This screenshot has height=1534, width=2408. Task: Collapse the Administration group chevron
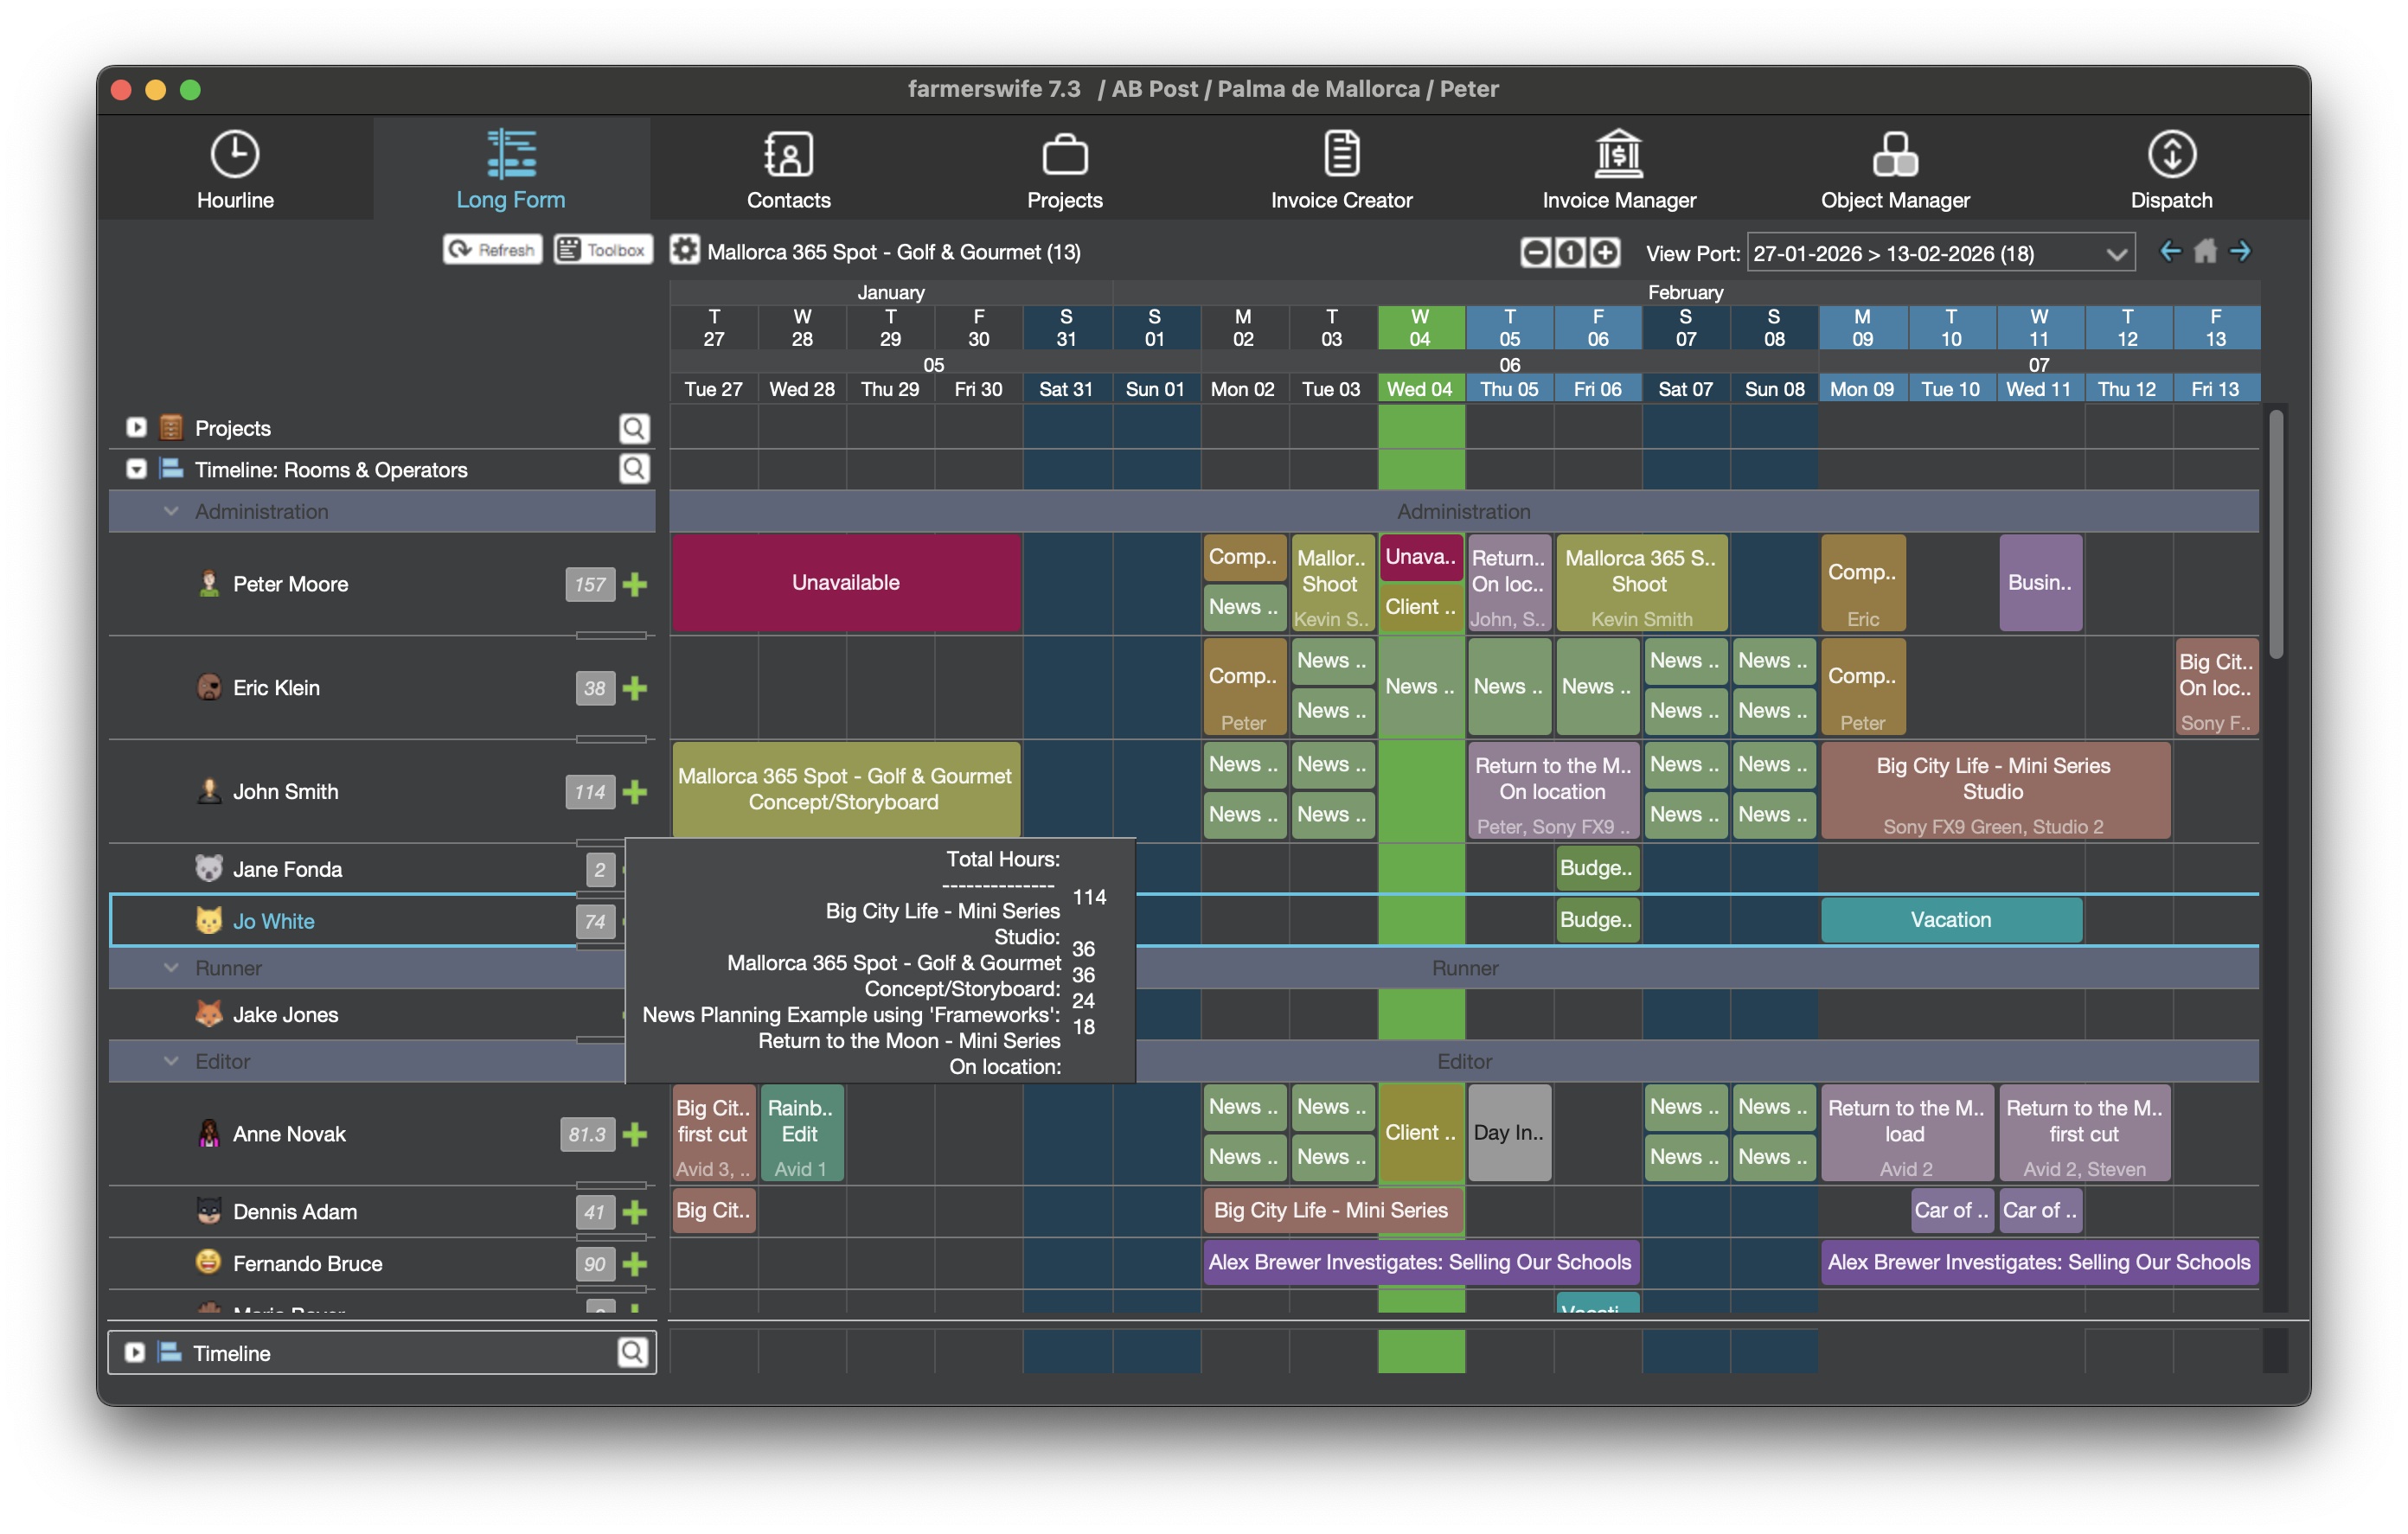(171, 511)
